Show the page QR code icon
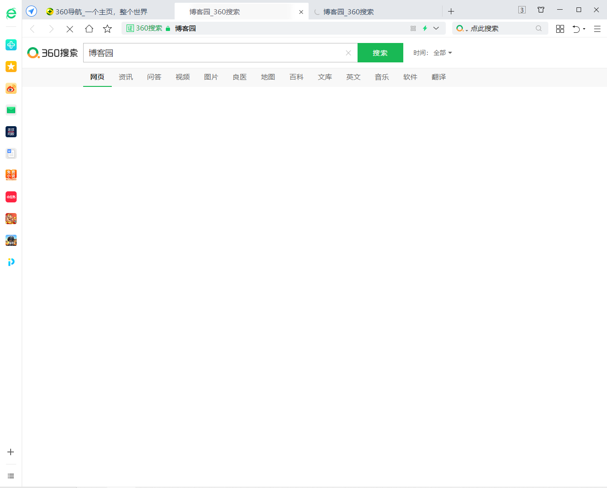Screen dimensions: 607x488 tap(413, 28)
